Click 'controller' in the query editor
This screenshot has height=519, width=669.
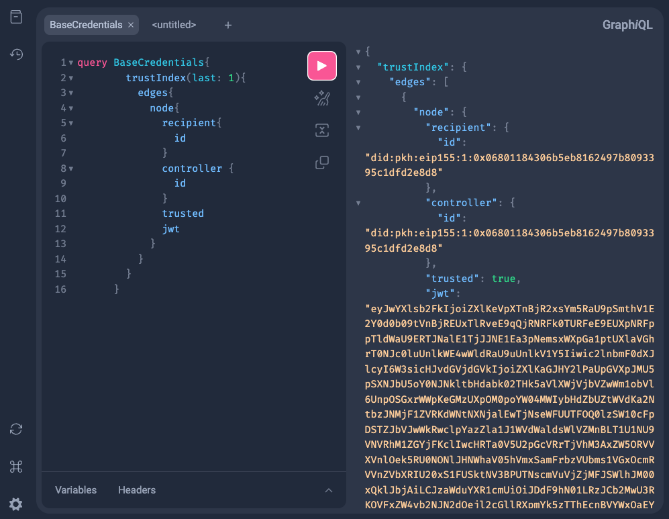[192, 168]
